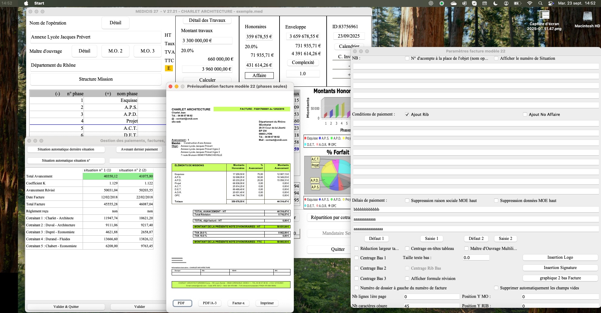Viewport: 601px width, 313px height.
Task: Click the green gear status icon
Action: click(x=442, y=3)
